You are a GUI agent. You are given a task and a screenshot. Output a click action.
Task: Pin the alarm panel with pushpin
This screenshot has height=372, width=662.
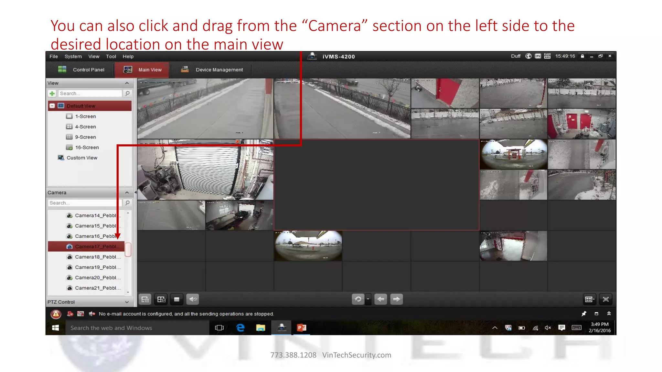point(584,314)
